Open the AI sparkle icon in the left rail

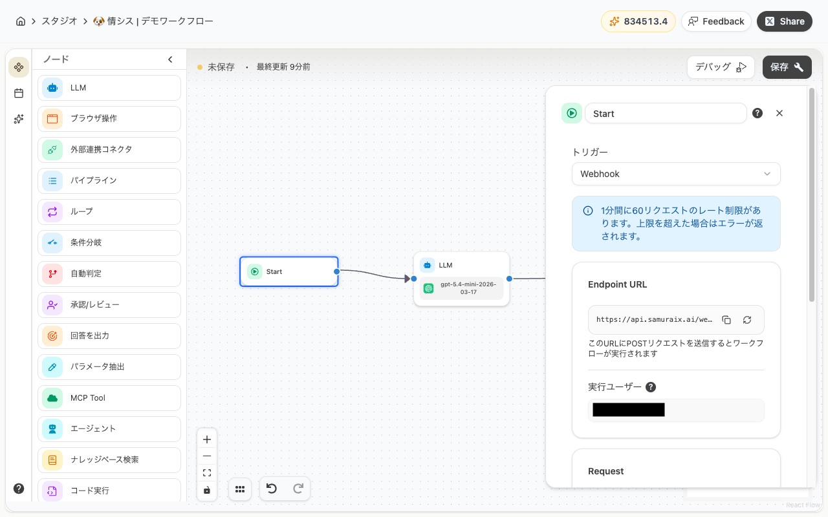[18, 119]
